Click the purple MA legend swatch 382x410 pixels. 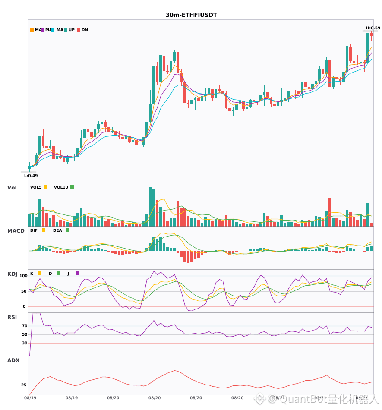click(x=42, y=30)
